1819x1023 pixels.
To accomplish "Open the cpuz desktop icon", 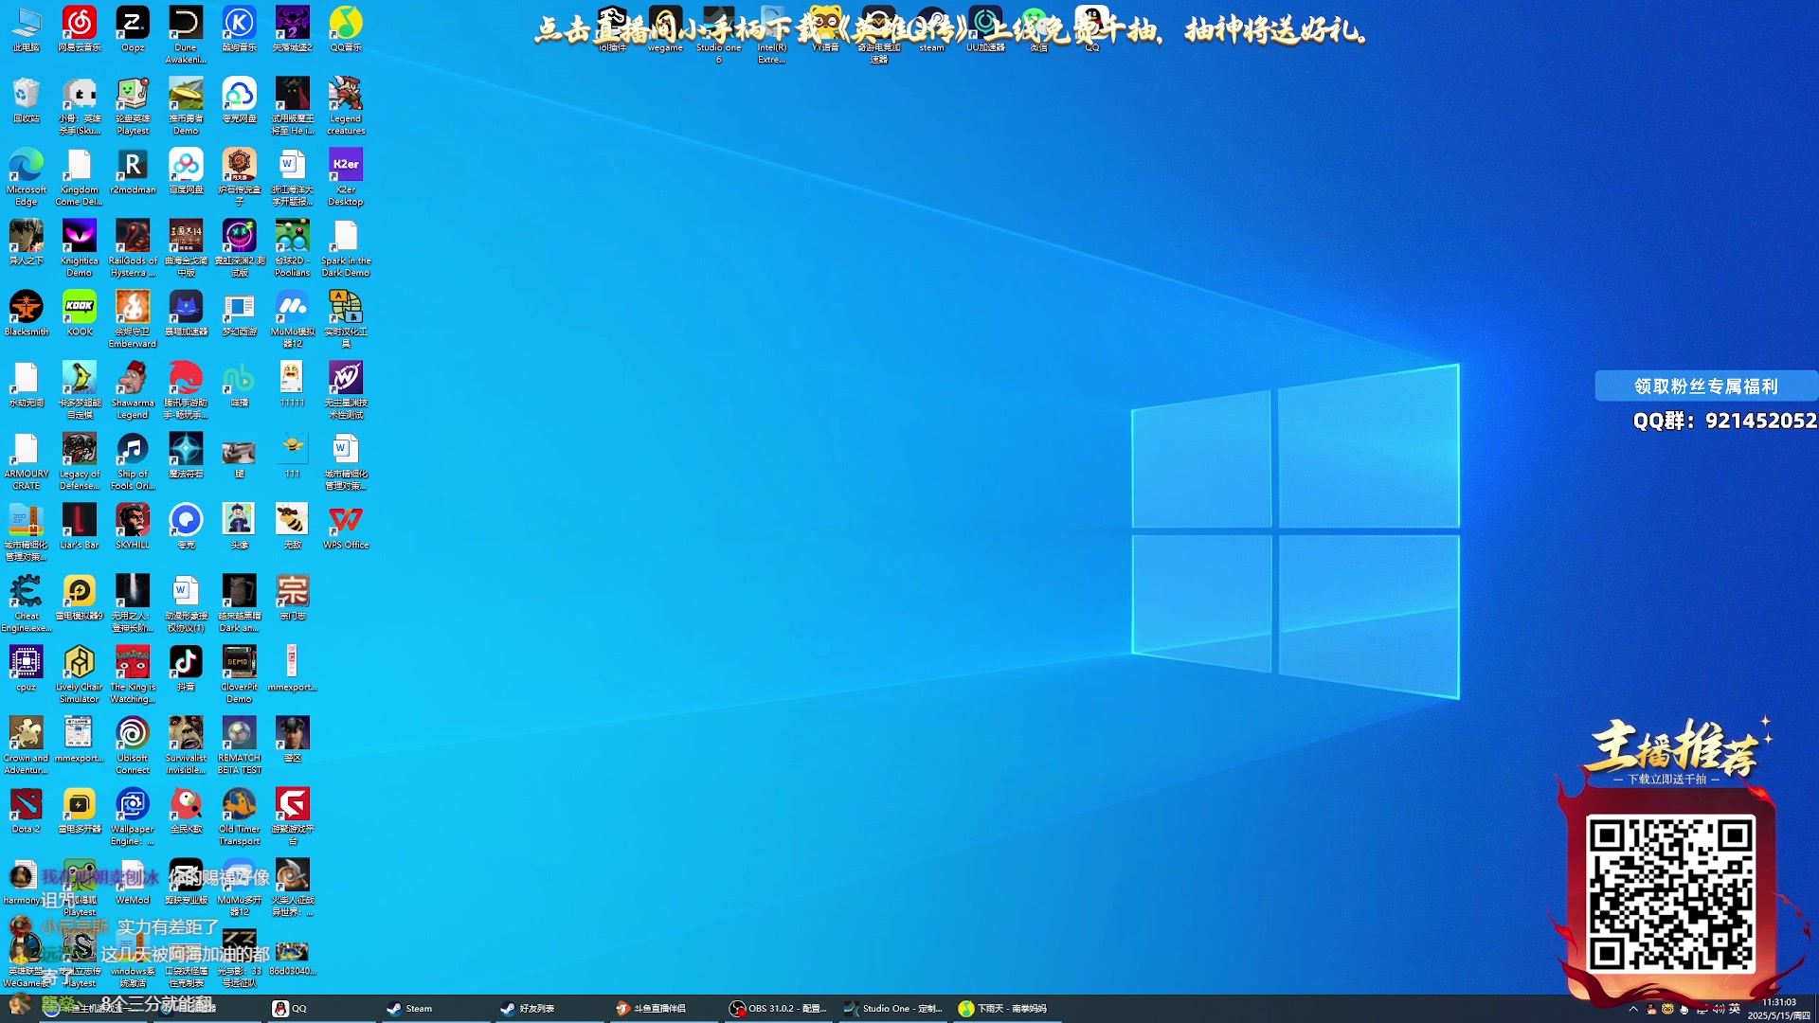I will point(27,669).
